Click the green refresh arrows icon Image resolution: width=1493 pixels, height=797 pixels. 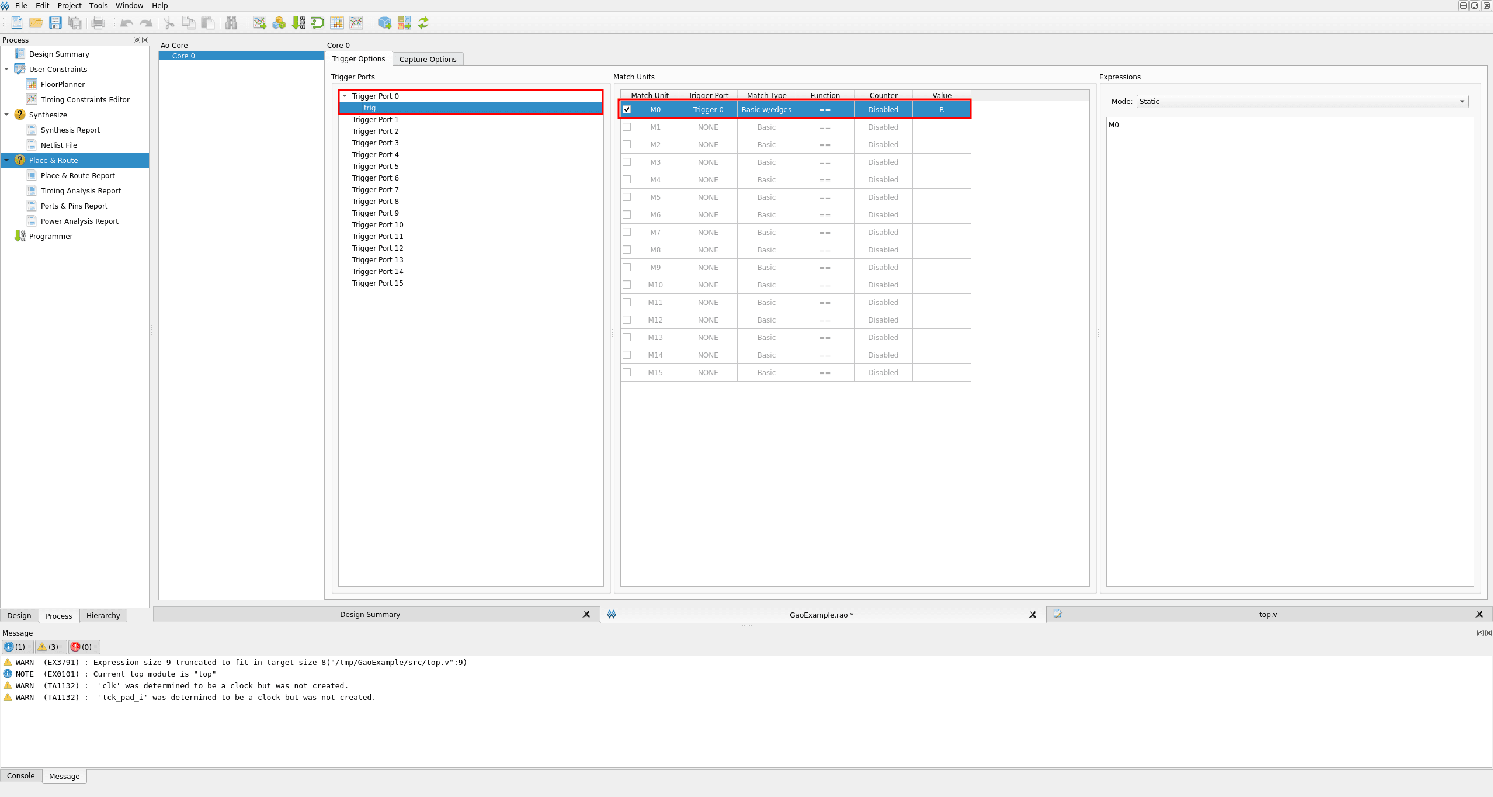coord(423,23)
